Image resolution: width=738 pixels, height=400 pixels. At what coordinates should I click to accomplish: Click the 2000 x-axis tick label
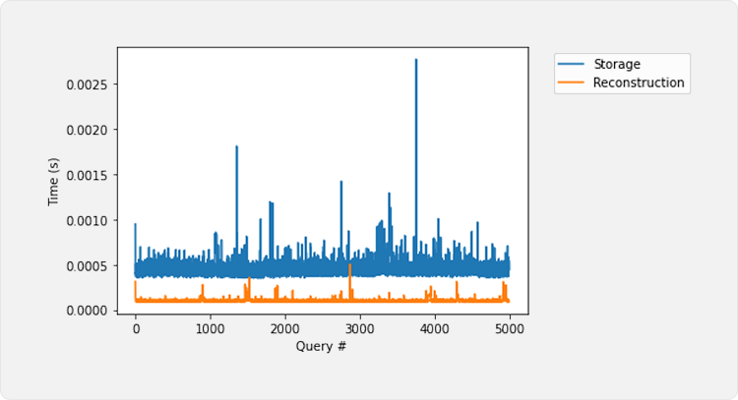(x=285, y=329)
